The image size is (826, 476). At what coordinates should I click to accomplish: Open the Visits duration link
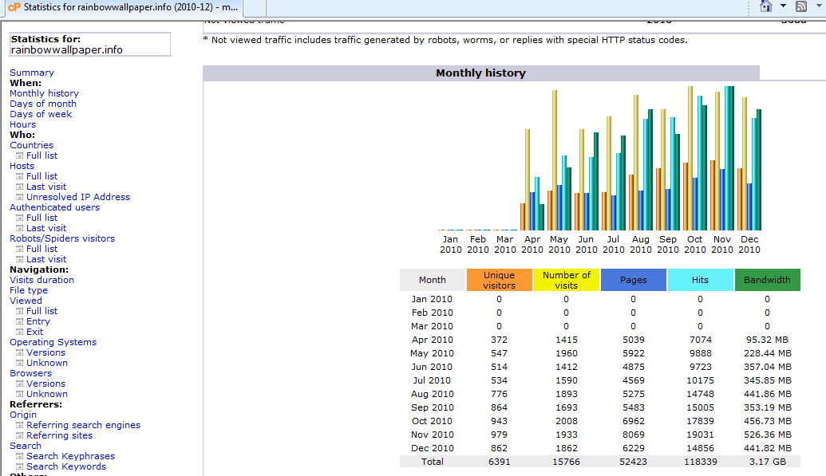[x=41, y=280]
